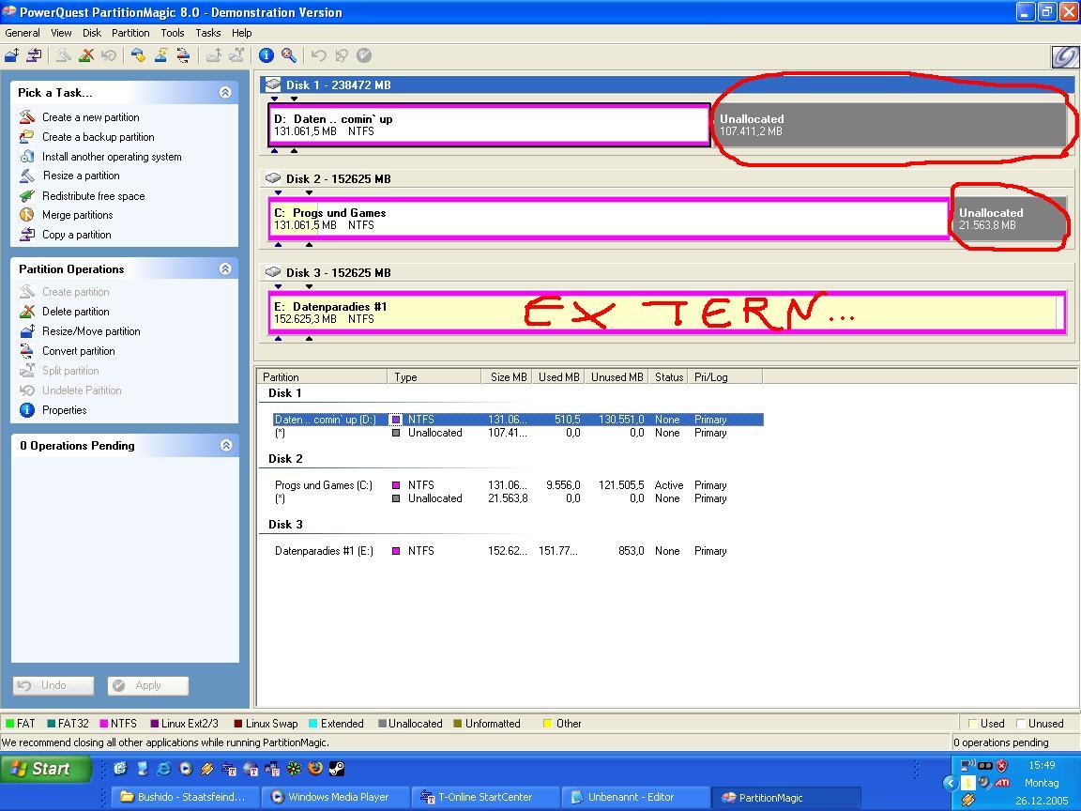Open partition Properties via blue info toolbar icon
Image resolution: width=1081 pixels, height=811 pixels.
pyautogui.click(x=266, y=55)
